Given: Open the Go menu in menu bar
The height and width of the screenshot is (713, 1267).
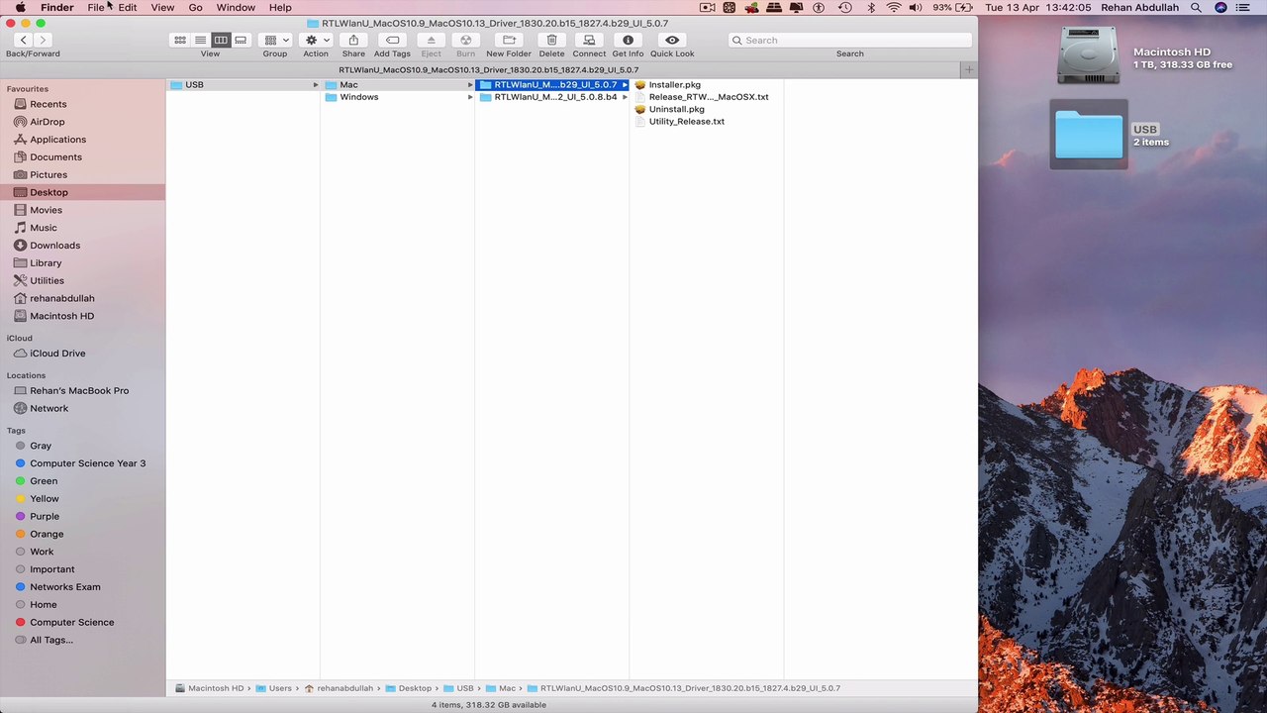Looking at the screenshot, I should pyautogui.click(x=195, y=7).
